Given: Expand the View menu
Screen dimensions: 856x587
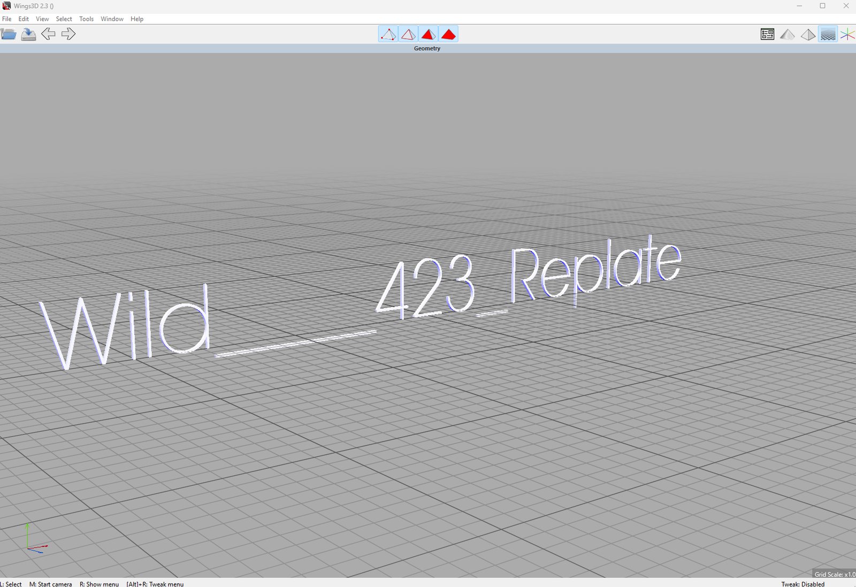Looking at the screenshot, I should tap(42, 19).
